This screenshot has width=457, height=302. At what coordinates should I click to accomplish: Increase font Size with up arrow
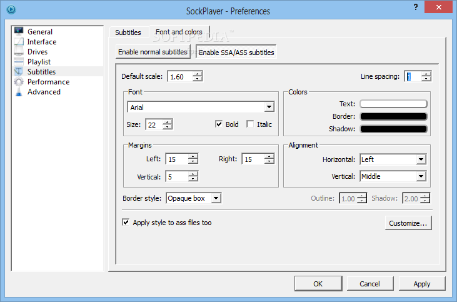click(168, 122)
